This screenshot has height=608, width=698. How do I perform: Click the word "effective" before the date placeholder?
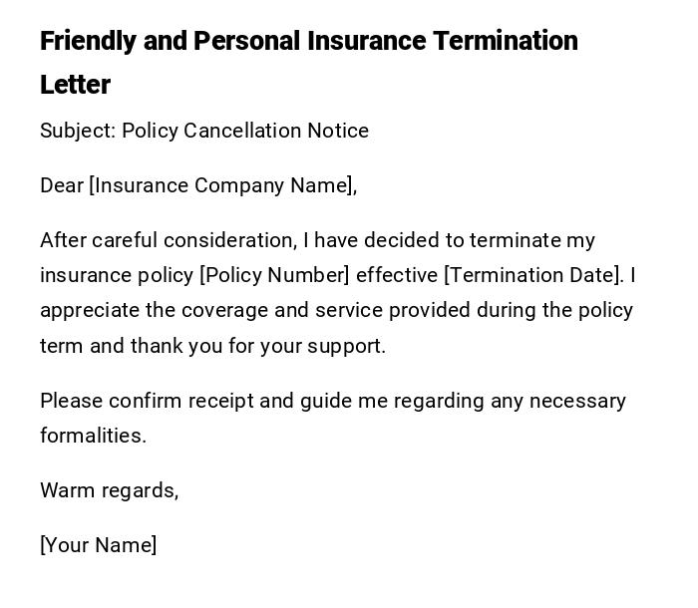pyautogui.click(x=396, y=275)
